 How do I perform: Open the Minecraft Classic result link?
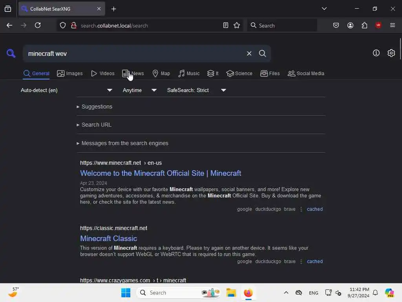pos(108,239)
